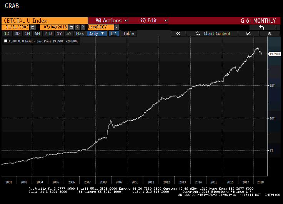Click the 15T y-axis label
Screen dimensions: 283x204
point(272,86)
